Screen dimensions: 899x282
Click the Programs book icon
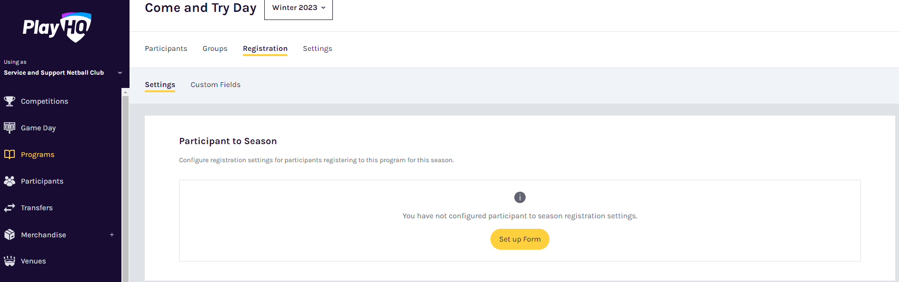click(9, 154)
